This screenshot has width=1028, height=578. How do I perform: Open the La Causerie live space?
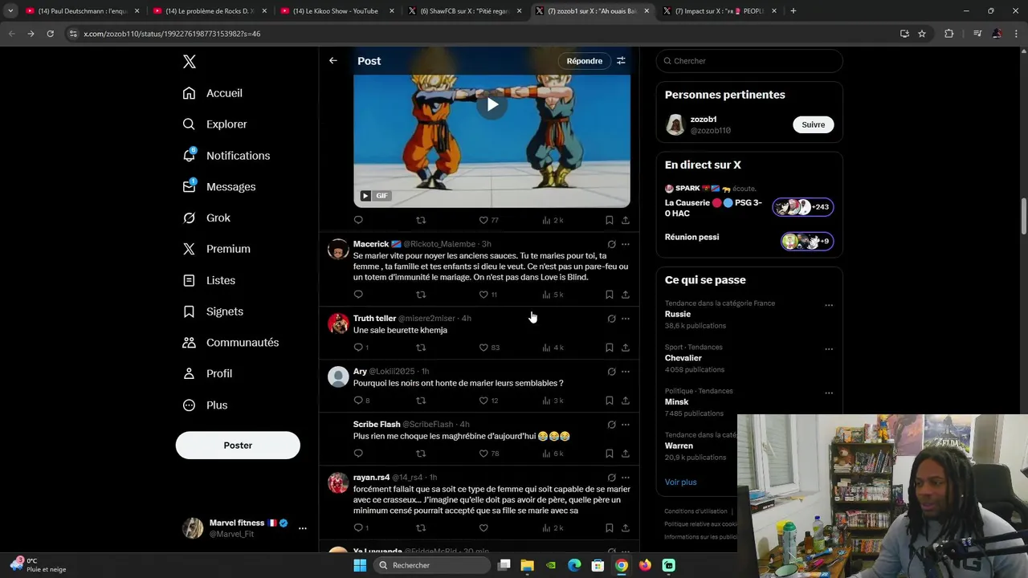pos(749,207)
